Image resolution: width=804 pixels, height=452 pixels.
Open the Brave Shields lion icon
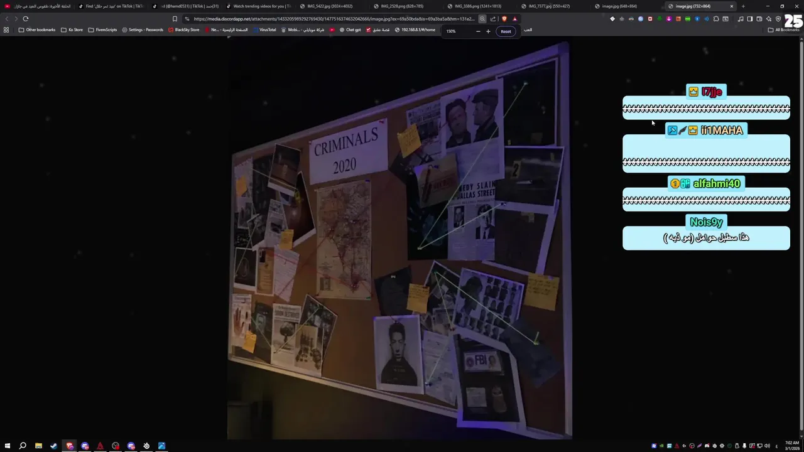tap(504, 19)
